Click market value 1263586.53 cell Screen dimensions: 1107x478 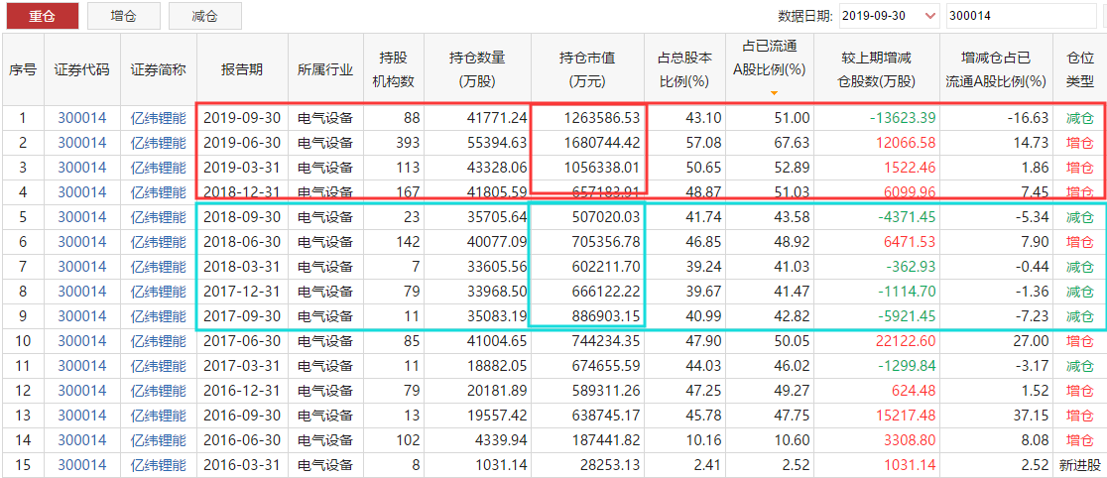coord(586,119)
